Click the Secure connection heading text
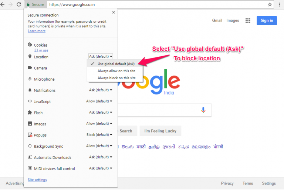This screenshot has height=190, width=284. pyautogui.click(x=43, y=15)
